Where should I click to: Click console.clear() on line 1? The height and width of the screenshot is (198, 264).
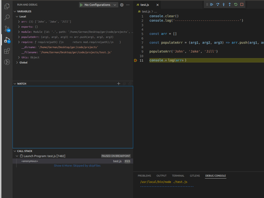tap(164, 16)
